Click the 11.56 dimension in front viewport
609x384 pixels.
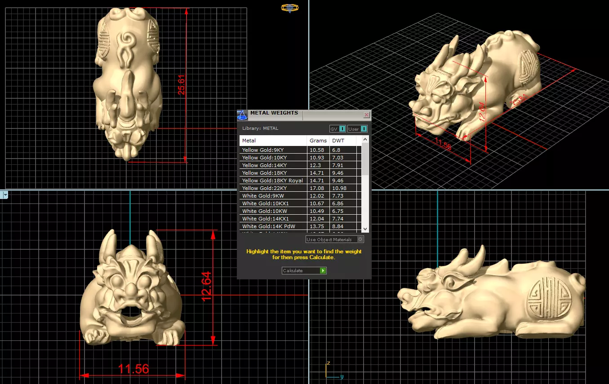click(x=133, y=369)
